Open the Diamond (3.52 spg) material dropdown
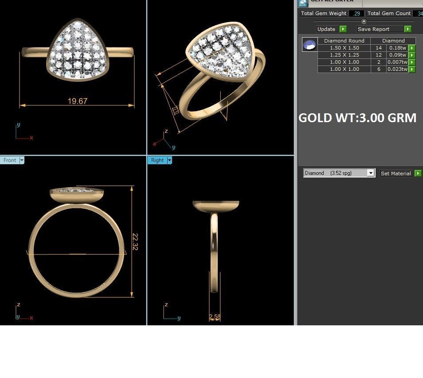This screenshot has width=423, height=378. (x=371, y=173)
